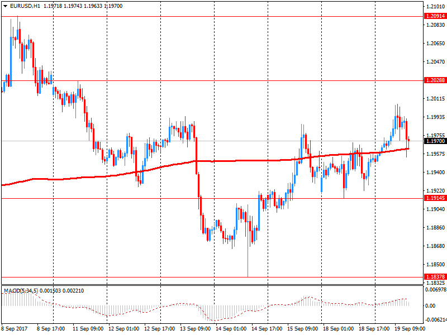447x335 pixels.
Task: Click the red 1.18378 price level label
Action: click(x=435, y=276)
